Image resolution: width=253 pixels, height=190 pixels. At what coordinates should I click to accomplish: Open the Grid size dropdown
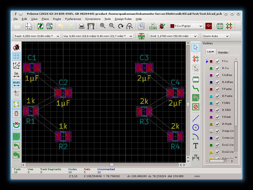[174, 36]
